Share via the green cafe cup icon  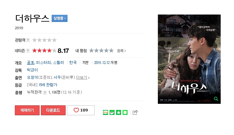(x=112, y=112)
